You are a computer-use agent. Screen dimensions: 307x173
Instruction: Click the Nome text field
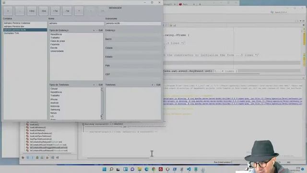pyautogui.click(x=76, y=23)
